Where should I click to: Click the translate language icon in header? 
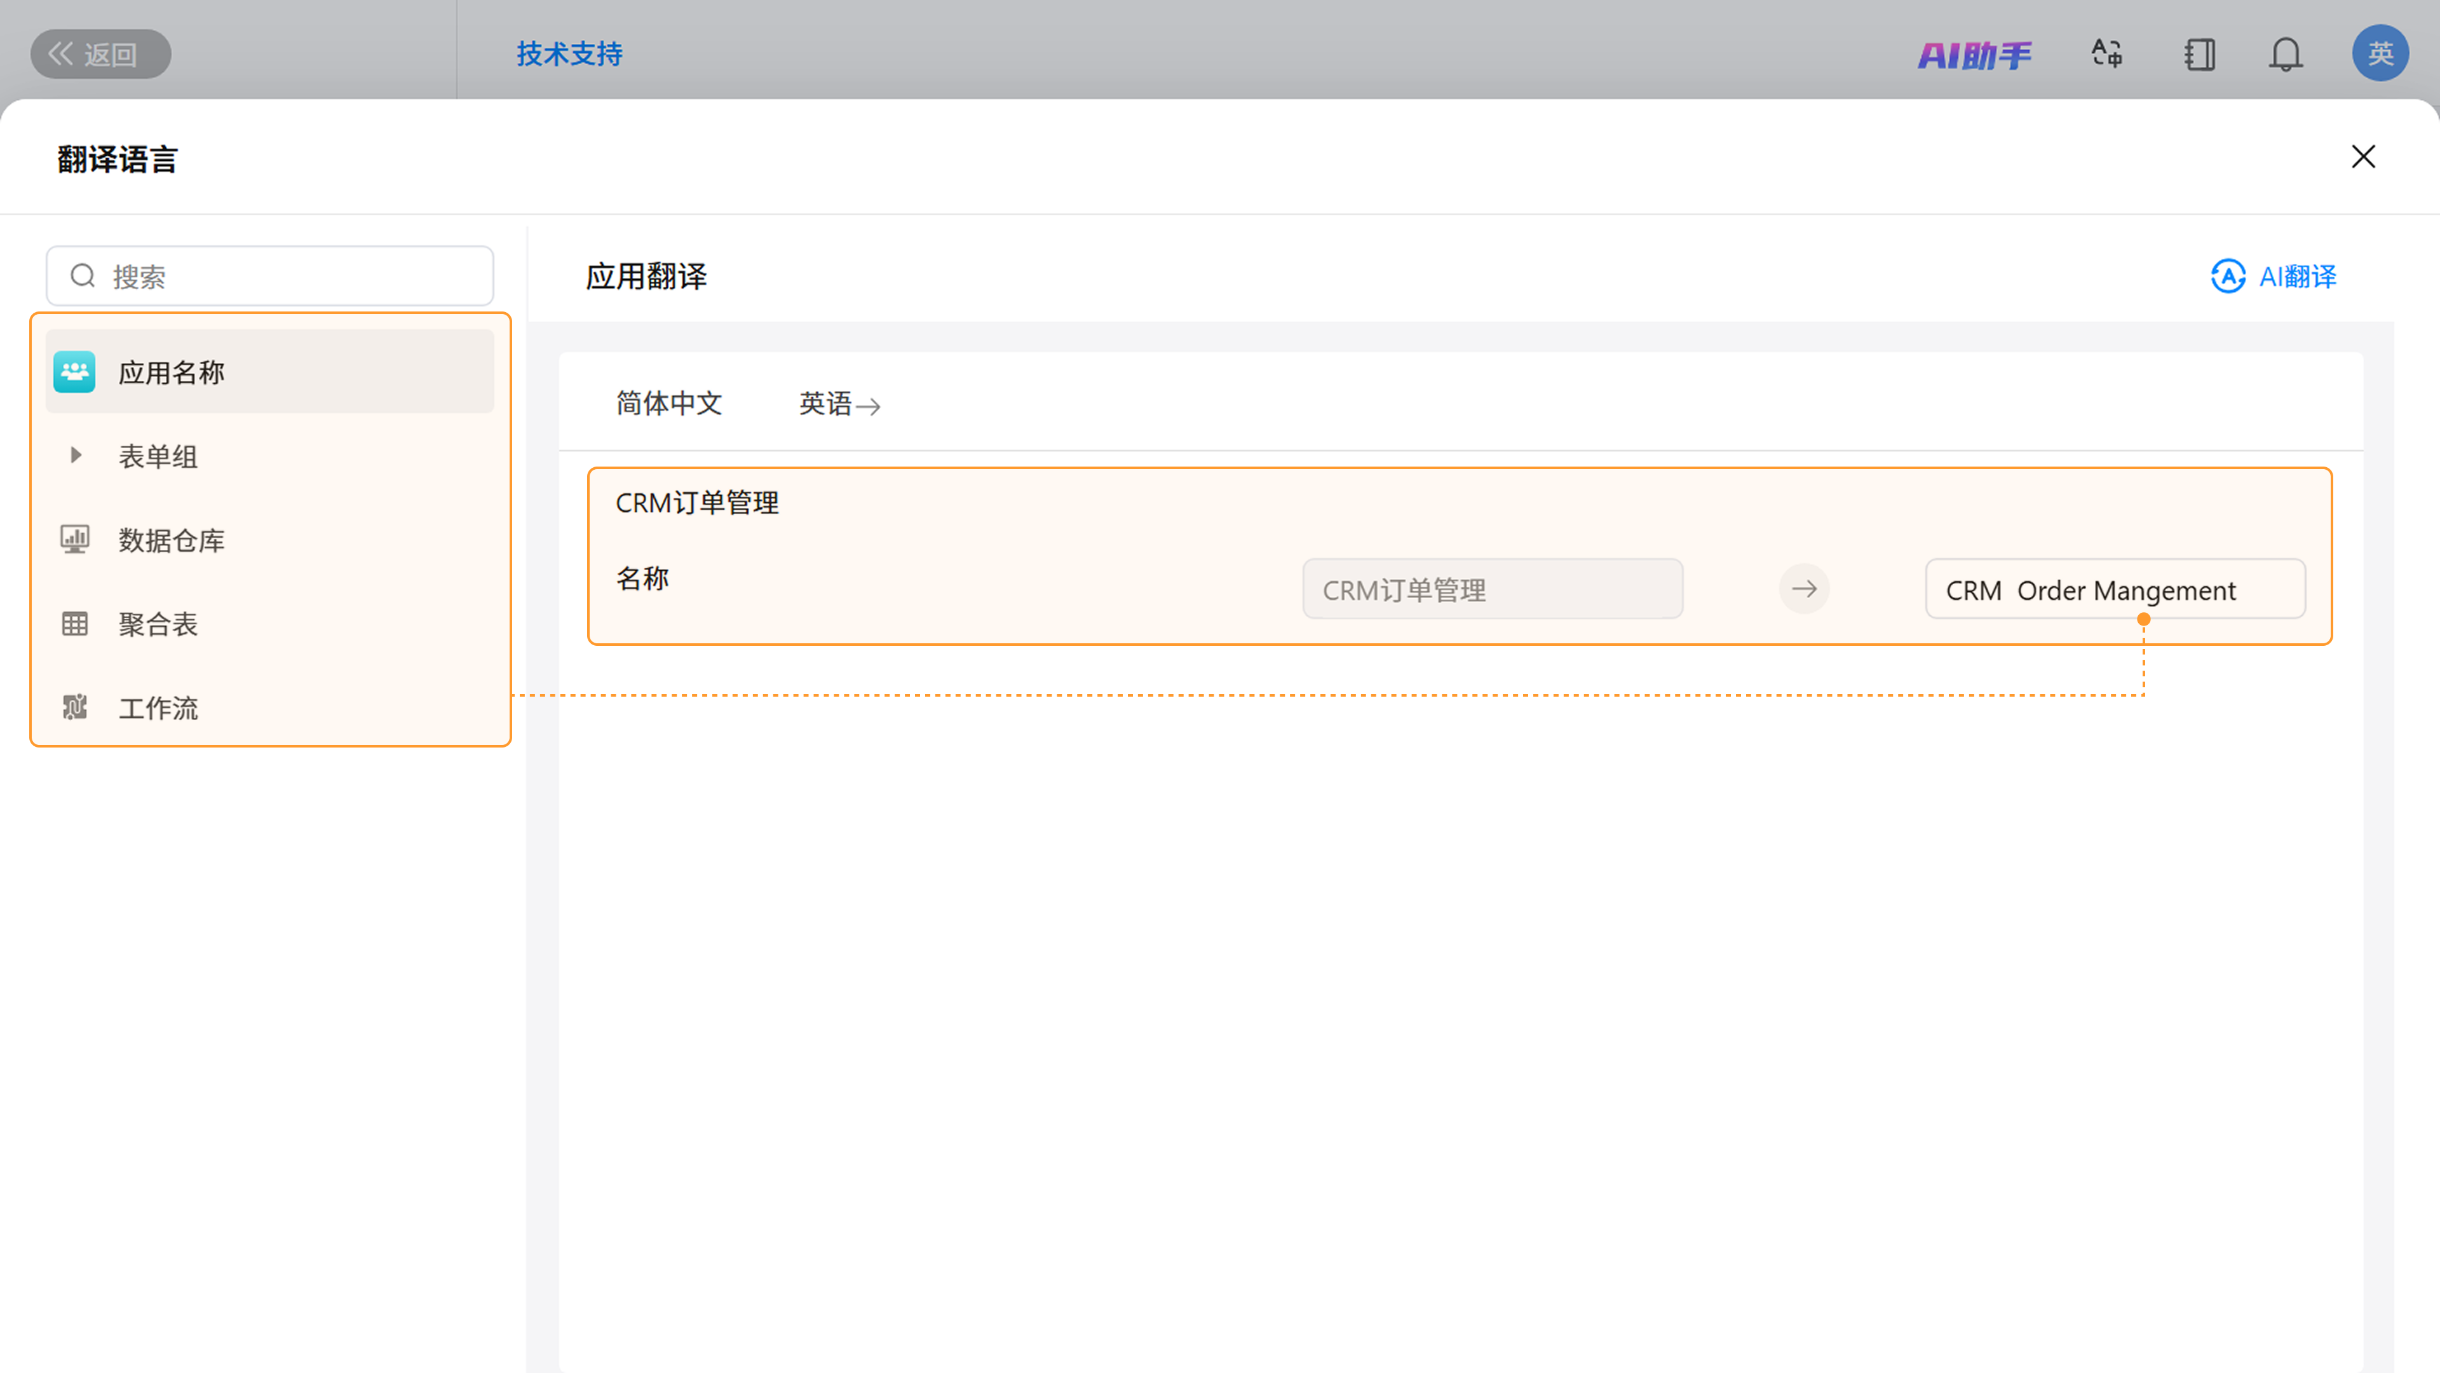pyautogui.click(x=2106, y=54)
